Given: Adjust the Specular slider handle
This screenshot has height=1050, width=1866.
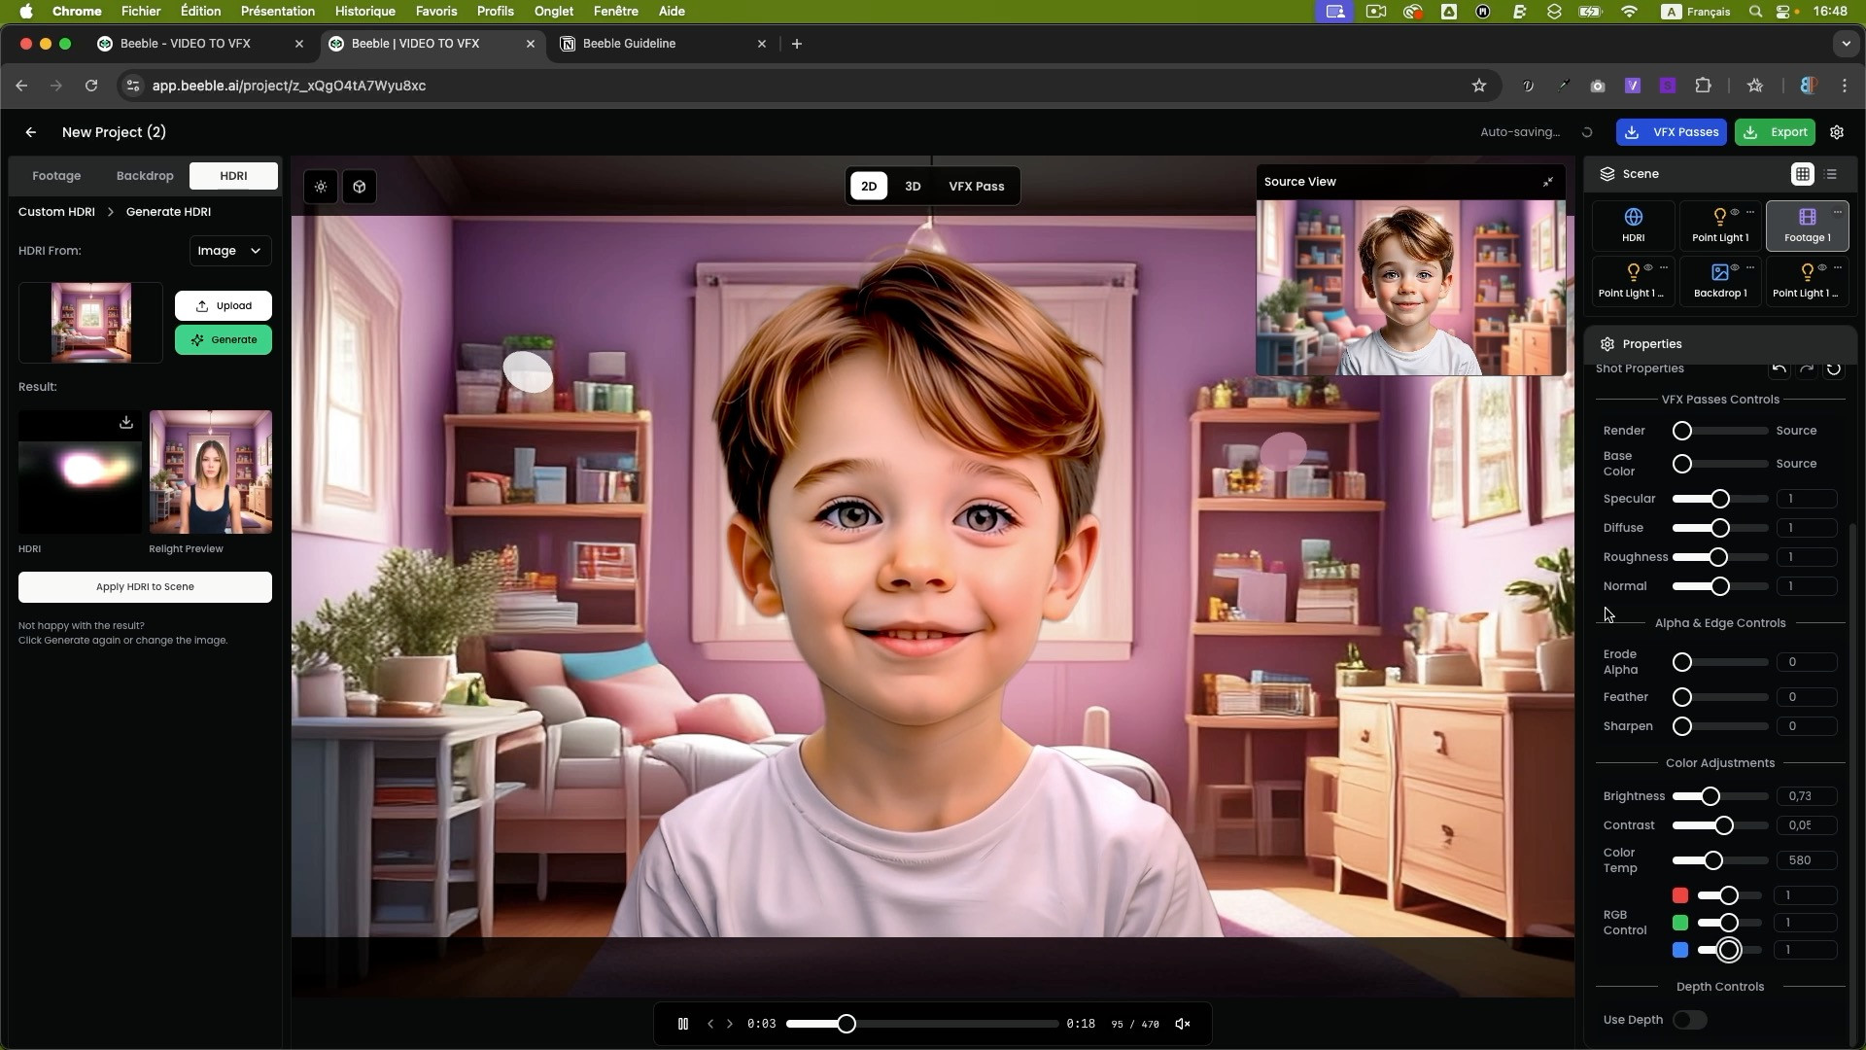Looking at the screenshot, I should (1720, 499).
